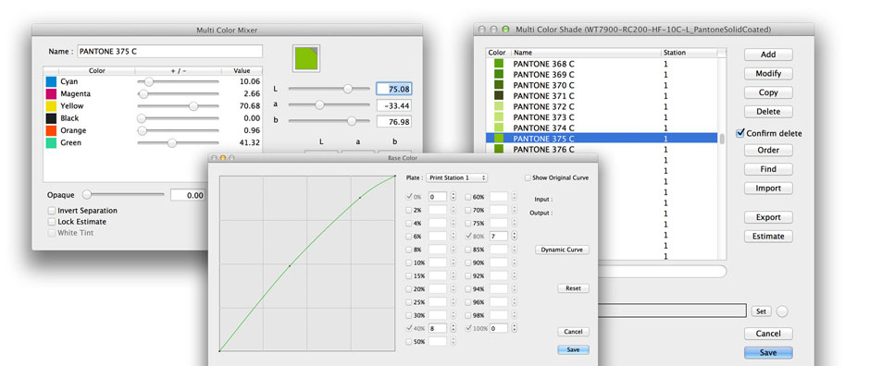This screenshot has height=366, width=870.
Task: Check the 50% curve point checkbox
Action: tap(409, 342)
